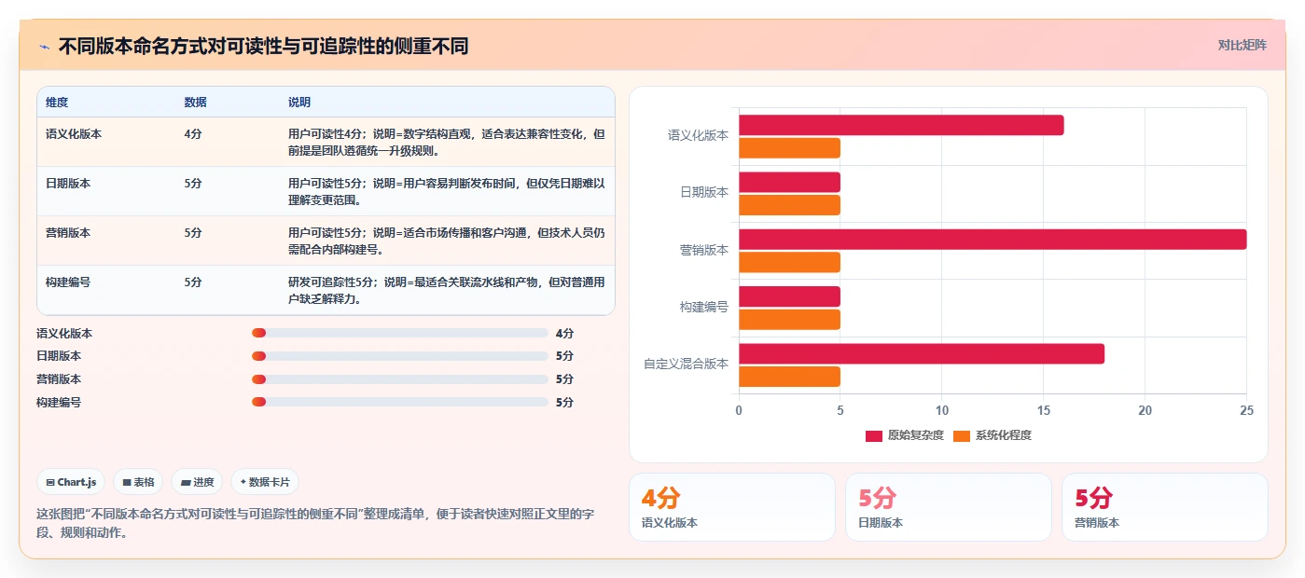Open the 5分 营销版本 data card
The width and height of the screenshot is (1305, 578).
click(x=1165, y=507)
